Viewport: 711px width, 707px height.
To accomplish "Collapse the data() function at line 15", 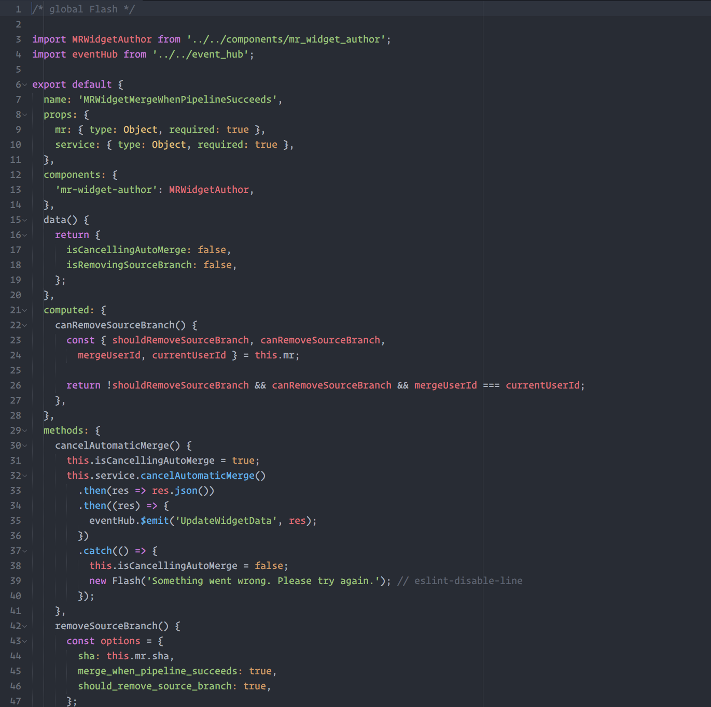I will [x=25, y=220].
